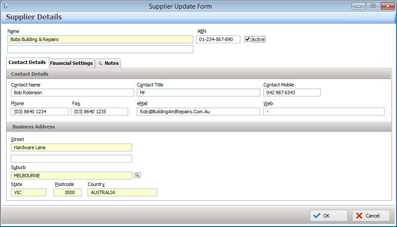
Task: Maximize the Supplier Update Form window
Action: [x=373, y=6]
